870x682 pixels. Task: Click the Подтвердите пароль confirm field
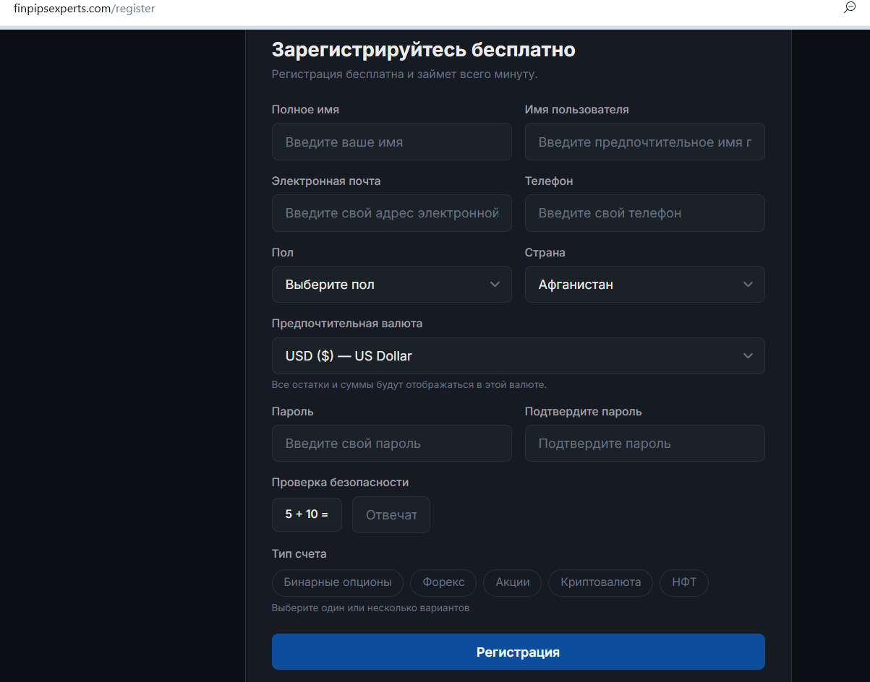(644, 443)
